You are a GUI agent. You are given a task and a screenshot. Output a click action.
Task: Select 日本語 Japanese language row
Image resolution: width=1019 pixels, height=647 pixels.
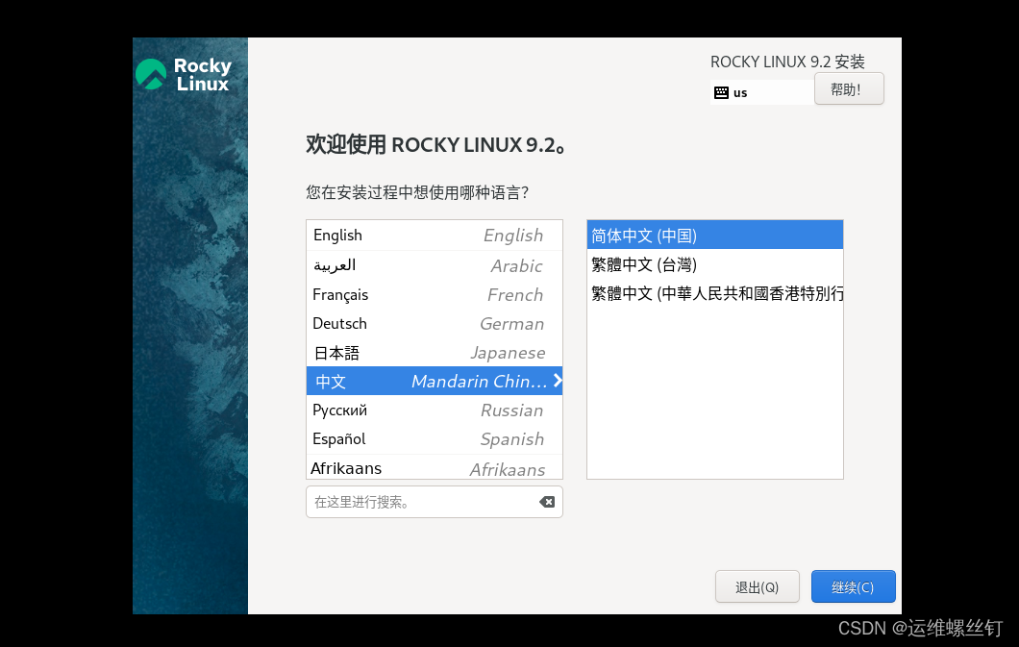coord(435,352)
